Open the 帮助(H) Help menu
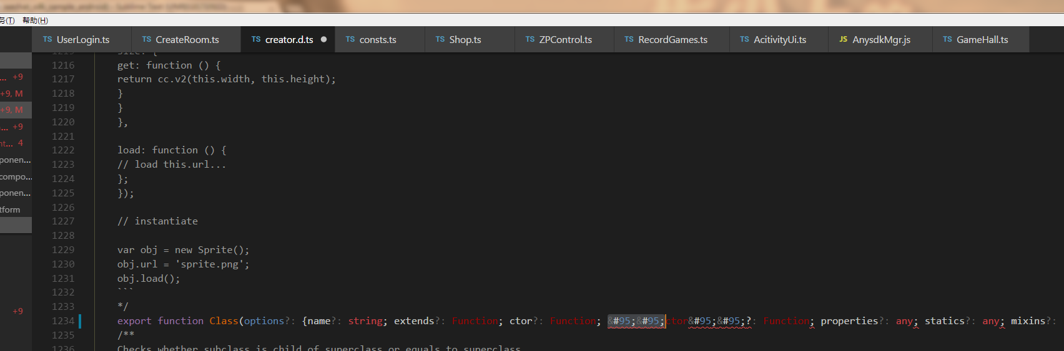The width and height of the screenshot is (1064, 351). tap(35, 21)
